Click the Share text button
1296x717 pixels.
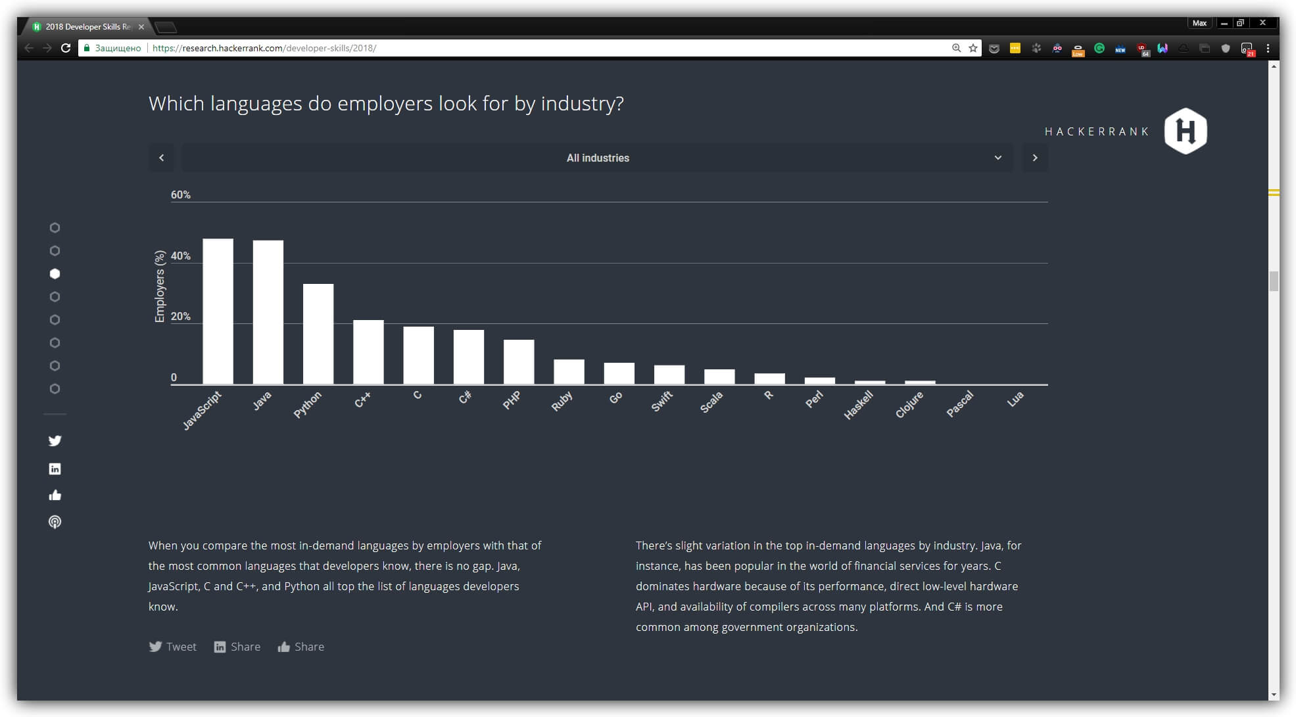245,645
